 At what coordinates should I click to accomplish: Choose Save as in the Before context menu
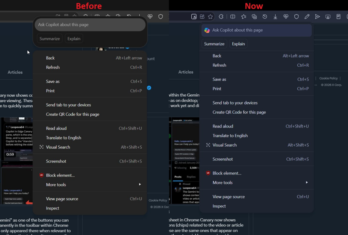click(90, 81)
